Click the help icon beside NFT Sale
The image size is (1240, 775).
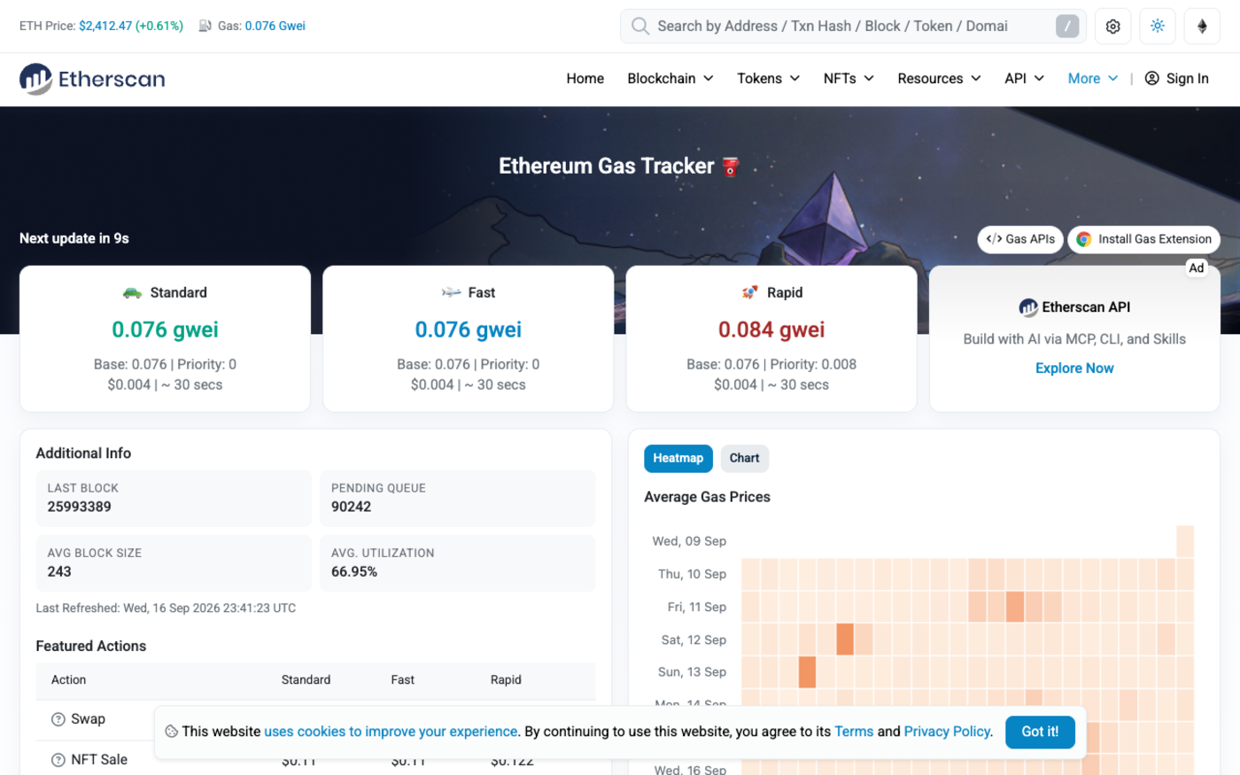[58, 760]
